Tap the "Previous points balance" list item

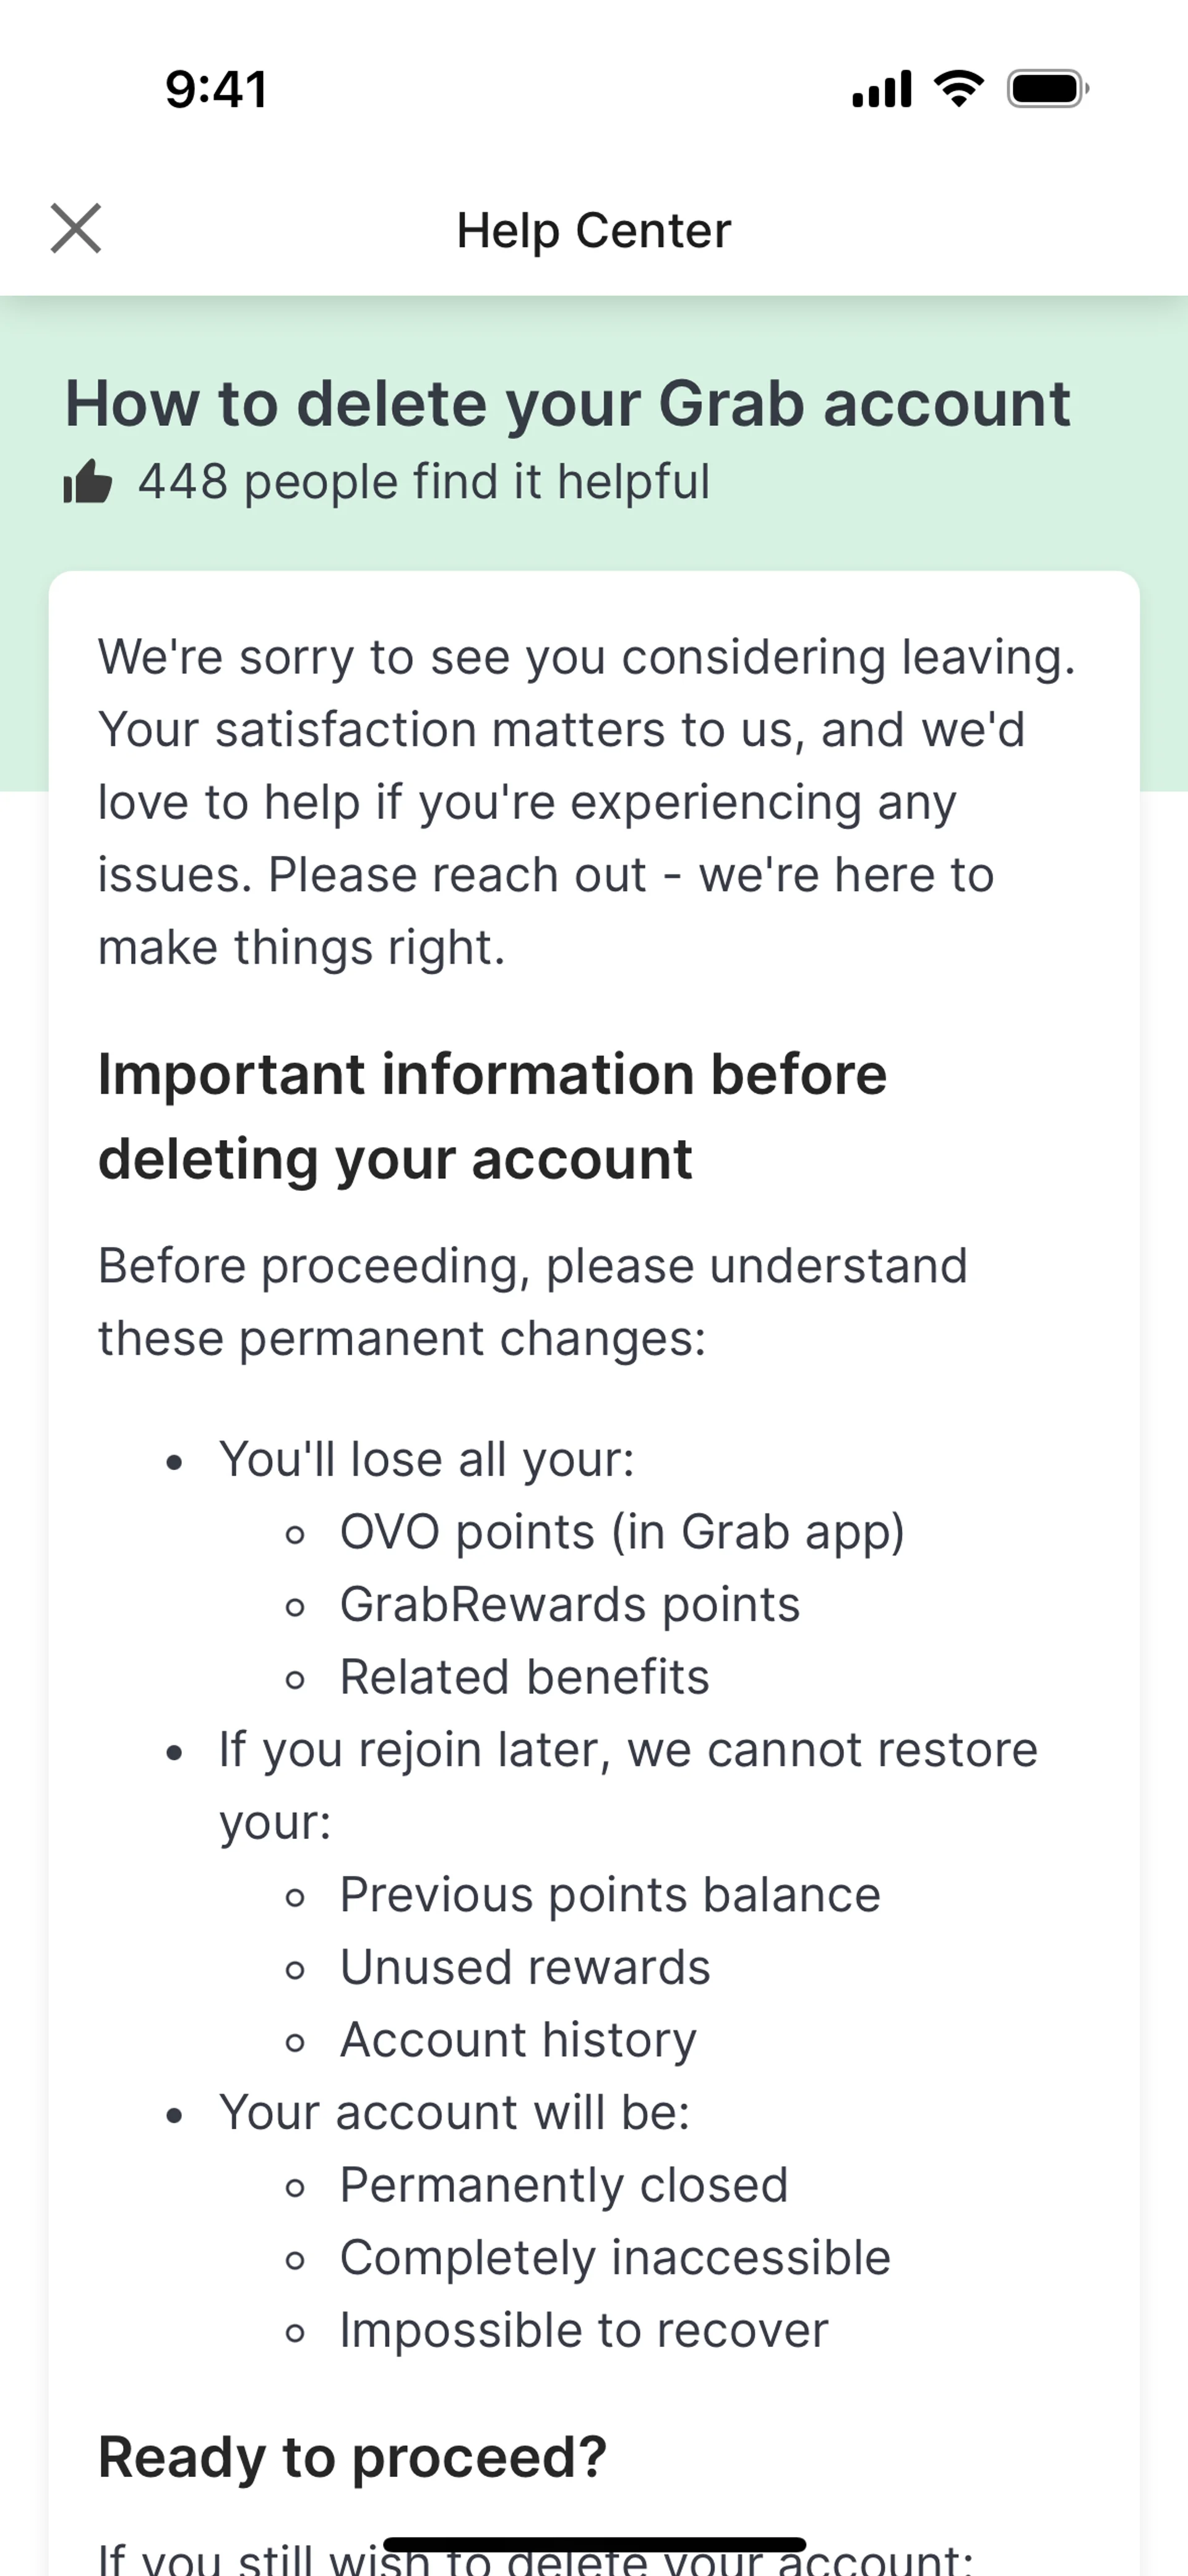point(610,1894)
